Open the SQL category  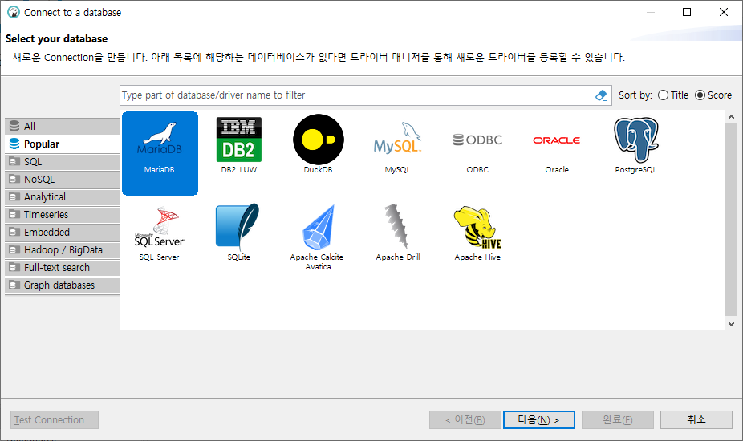(x=62, y=161)
